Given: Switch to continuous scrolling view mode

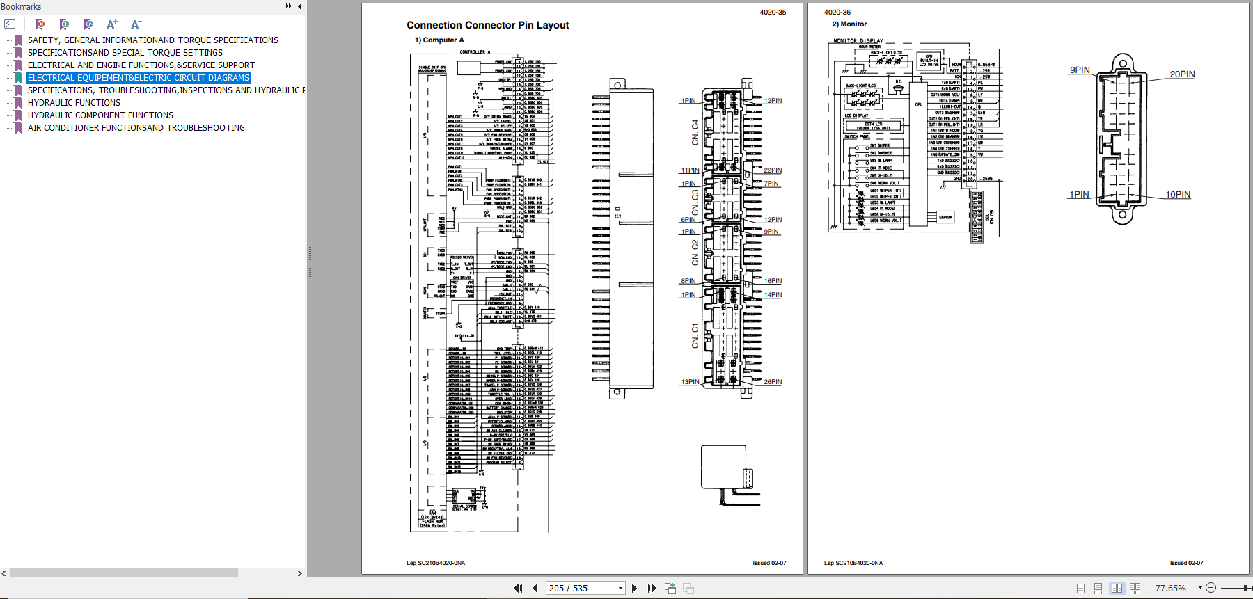Looking at the screenshot, I should point(1098,588).
